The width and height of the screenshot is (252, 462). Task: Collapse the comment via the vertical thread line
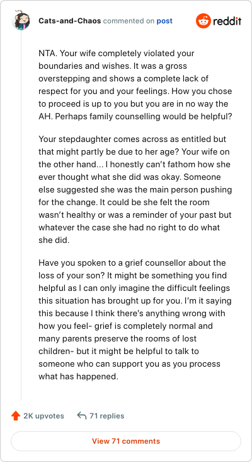coord(21,215)
